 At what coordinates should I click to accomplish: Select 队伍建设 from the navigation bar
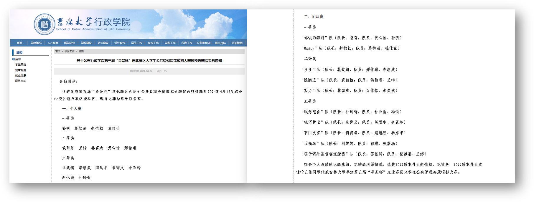(103, 43)
